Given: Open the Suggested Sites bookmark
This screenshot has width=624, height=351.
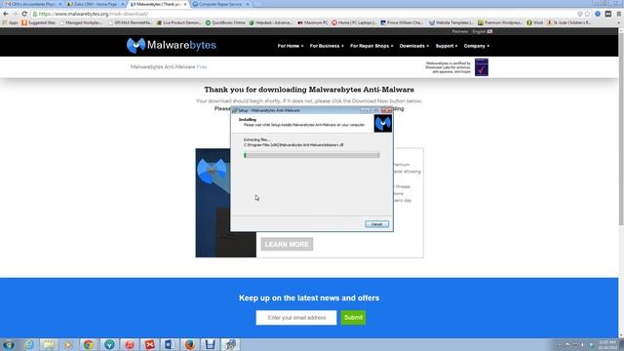Looking at the screenshot, I should pyautogui.click(x=39, y=22).
